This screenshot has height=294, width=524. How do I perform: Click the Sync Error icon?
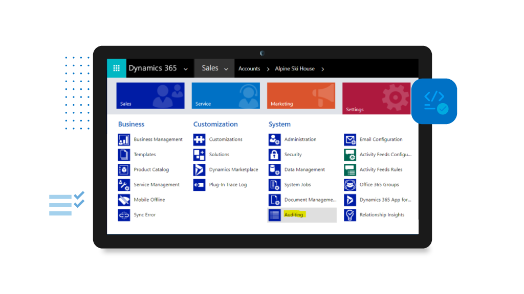coord(124,215)
